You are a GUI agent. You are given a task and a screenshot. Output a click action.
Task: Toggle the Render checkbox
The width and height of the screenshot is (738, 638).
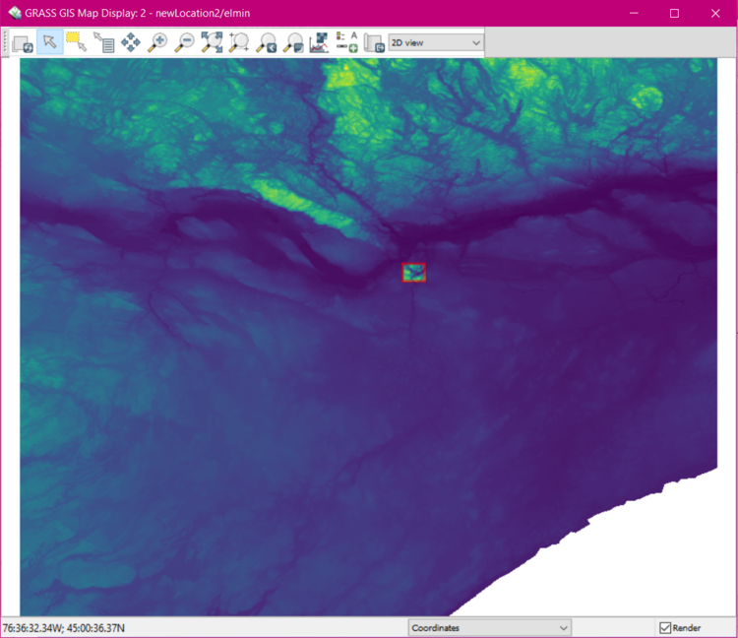point(666,627)
